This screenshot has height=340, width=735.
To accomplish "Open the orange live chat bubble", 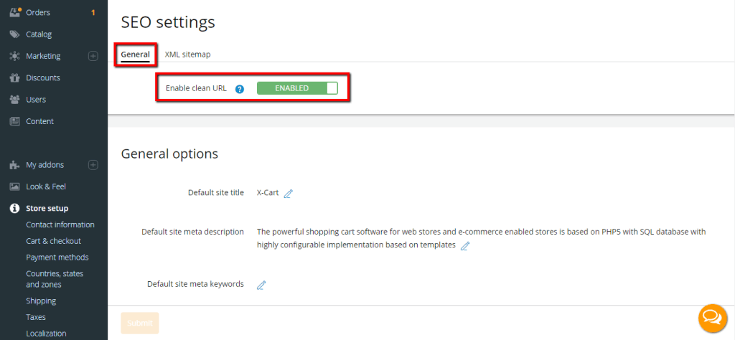I will click(713, 318).
